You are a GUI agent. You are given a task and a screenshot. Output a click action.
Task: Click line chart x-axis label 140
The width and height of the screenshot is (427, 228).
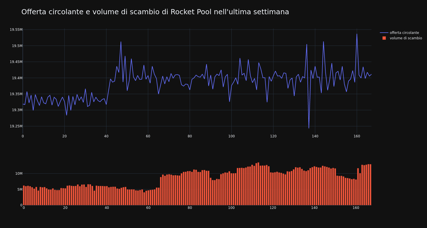(x=315, y=136)
